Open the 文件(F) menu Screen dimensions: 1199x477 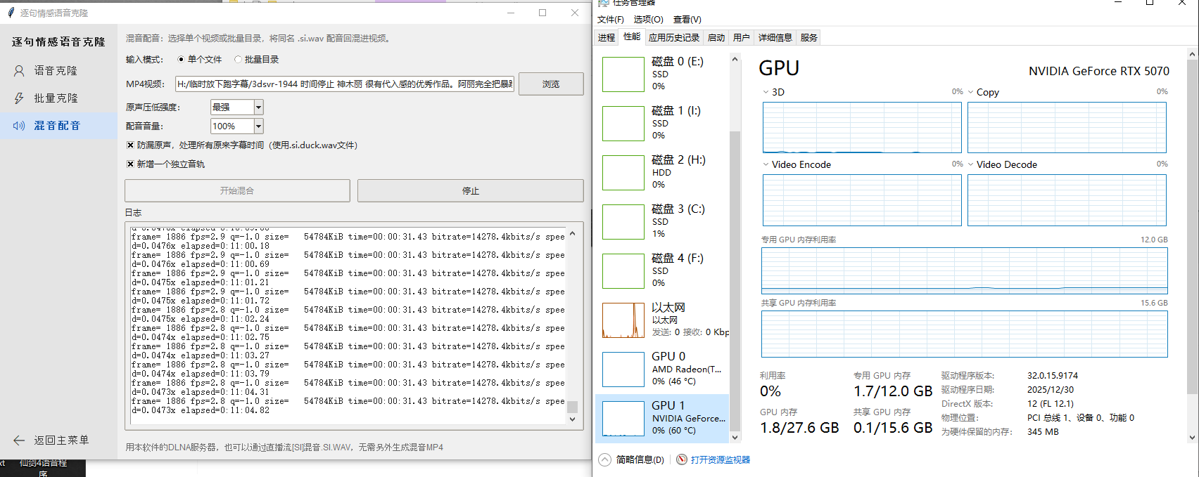click(611, 20)
